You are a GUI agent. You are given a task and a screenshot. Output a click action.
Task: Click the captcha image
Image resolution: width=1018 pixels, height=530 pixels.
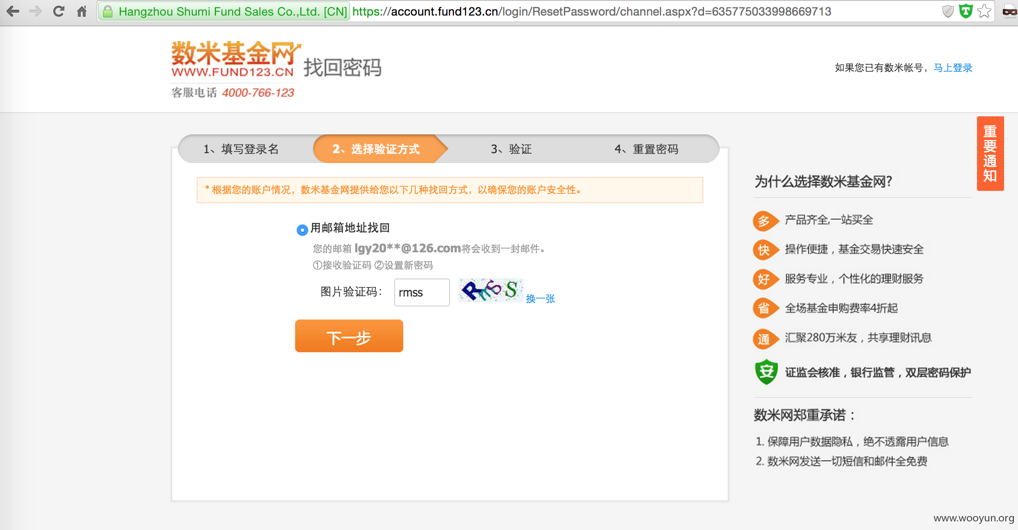point(491,290)
